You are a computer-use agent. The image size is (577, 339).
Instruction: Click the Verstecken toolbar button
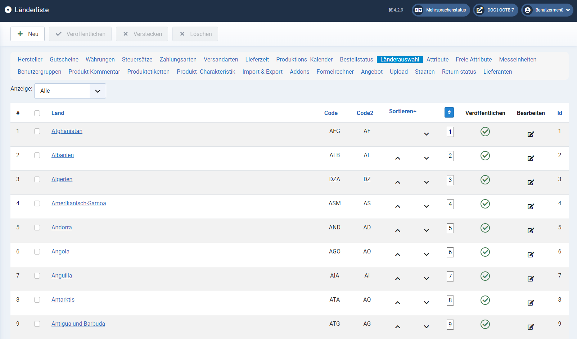[142, 34]
